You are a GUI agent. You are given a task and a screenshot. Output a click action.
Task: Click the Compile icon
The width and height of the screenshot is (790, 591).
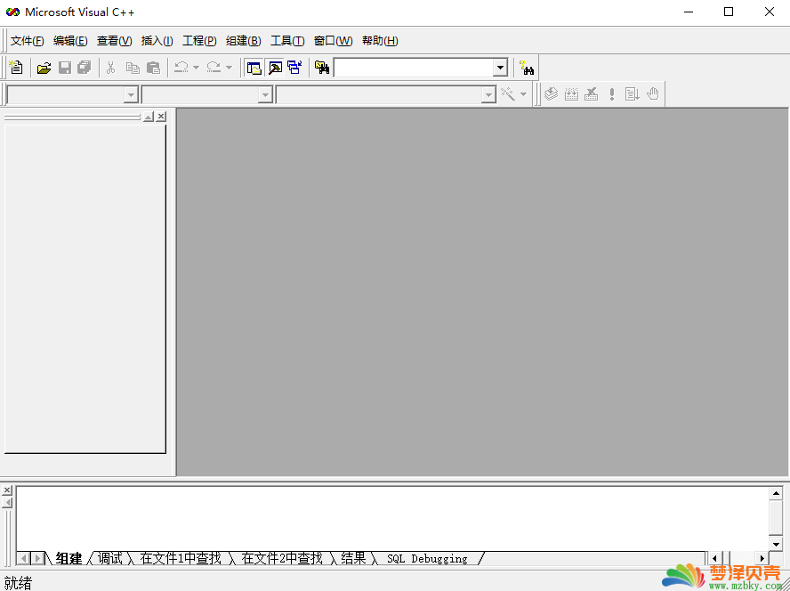pyautogui.click(x=552, y=93)
